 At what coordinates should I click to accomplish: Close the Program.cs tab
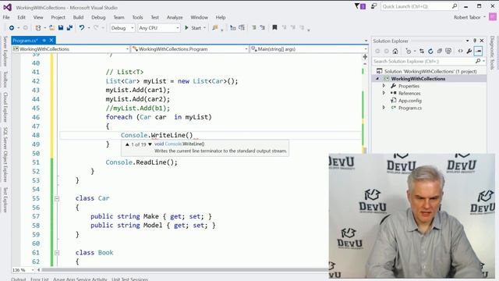(51, 41)
